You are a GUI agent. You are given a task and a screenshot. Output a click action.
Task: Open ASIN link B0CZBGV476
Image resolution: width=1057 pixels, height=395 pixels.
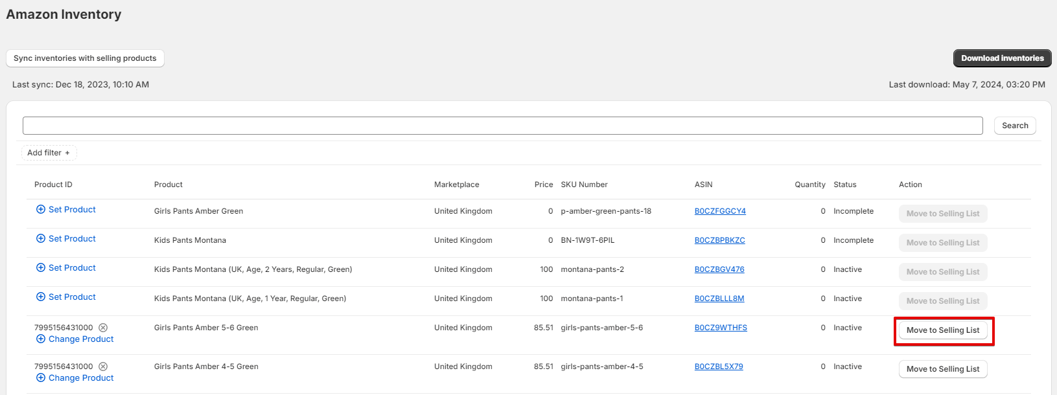tap(719, 269)
